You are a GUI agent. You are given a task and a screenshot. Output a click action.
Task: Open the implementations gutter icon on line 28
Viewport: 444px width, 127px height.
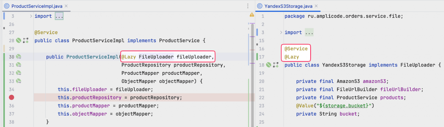[x=26, y=41]
